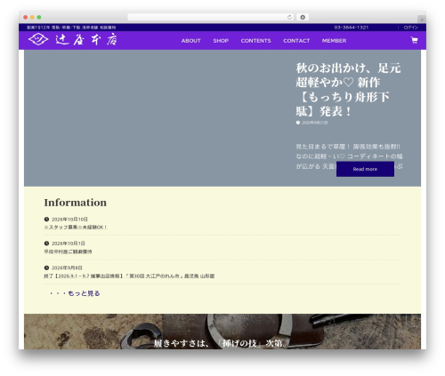This screenshot has height=376, width=445.
Task: Open the CONTACT page
Action: [296, 41]
